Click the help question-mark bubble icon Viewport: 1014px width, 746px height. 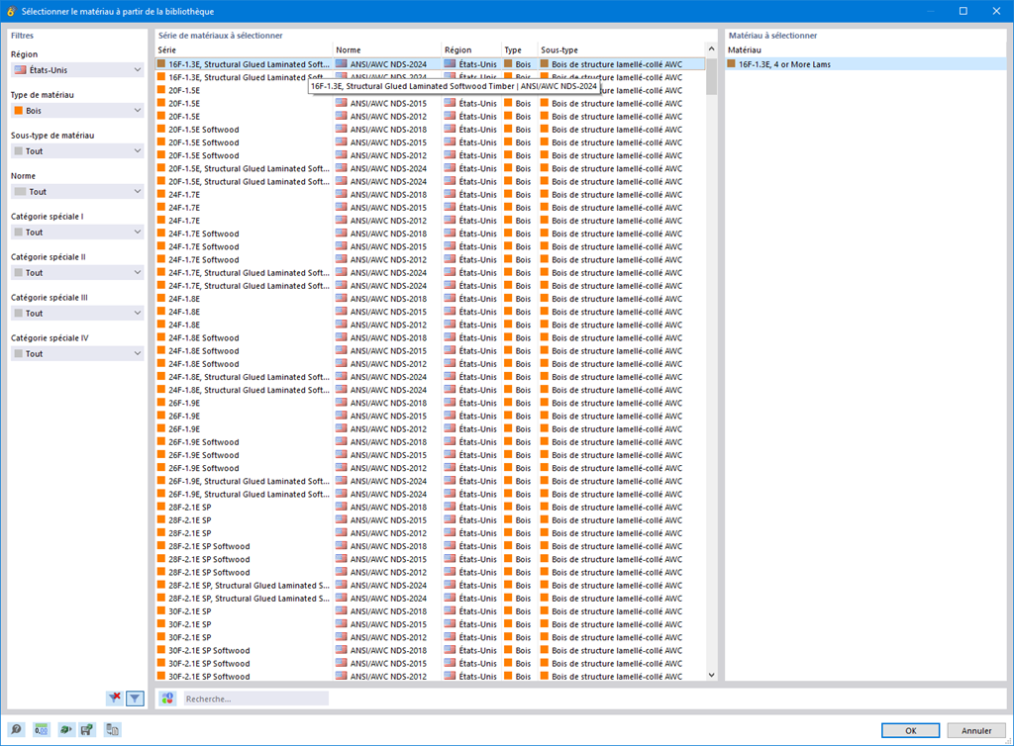[16, 730]
